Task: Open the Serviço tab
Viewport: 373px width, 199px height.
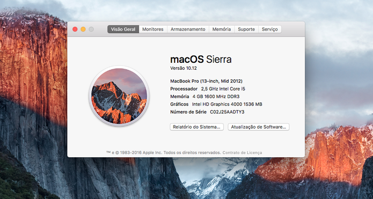Action: pyautogui.click(x=270, y=30)
